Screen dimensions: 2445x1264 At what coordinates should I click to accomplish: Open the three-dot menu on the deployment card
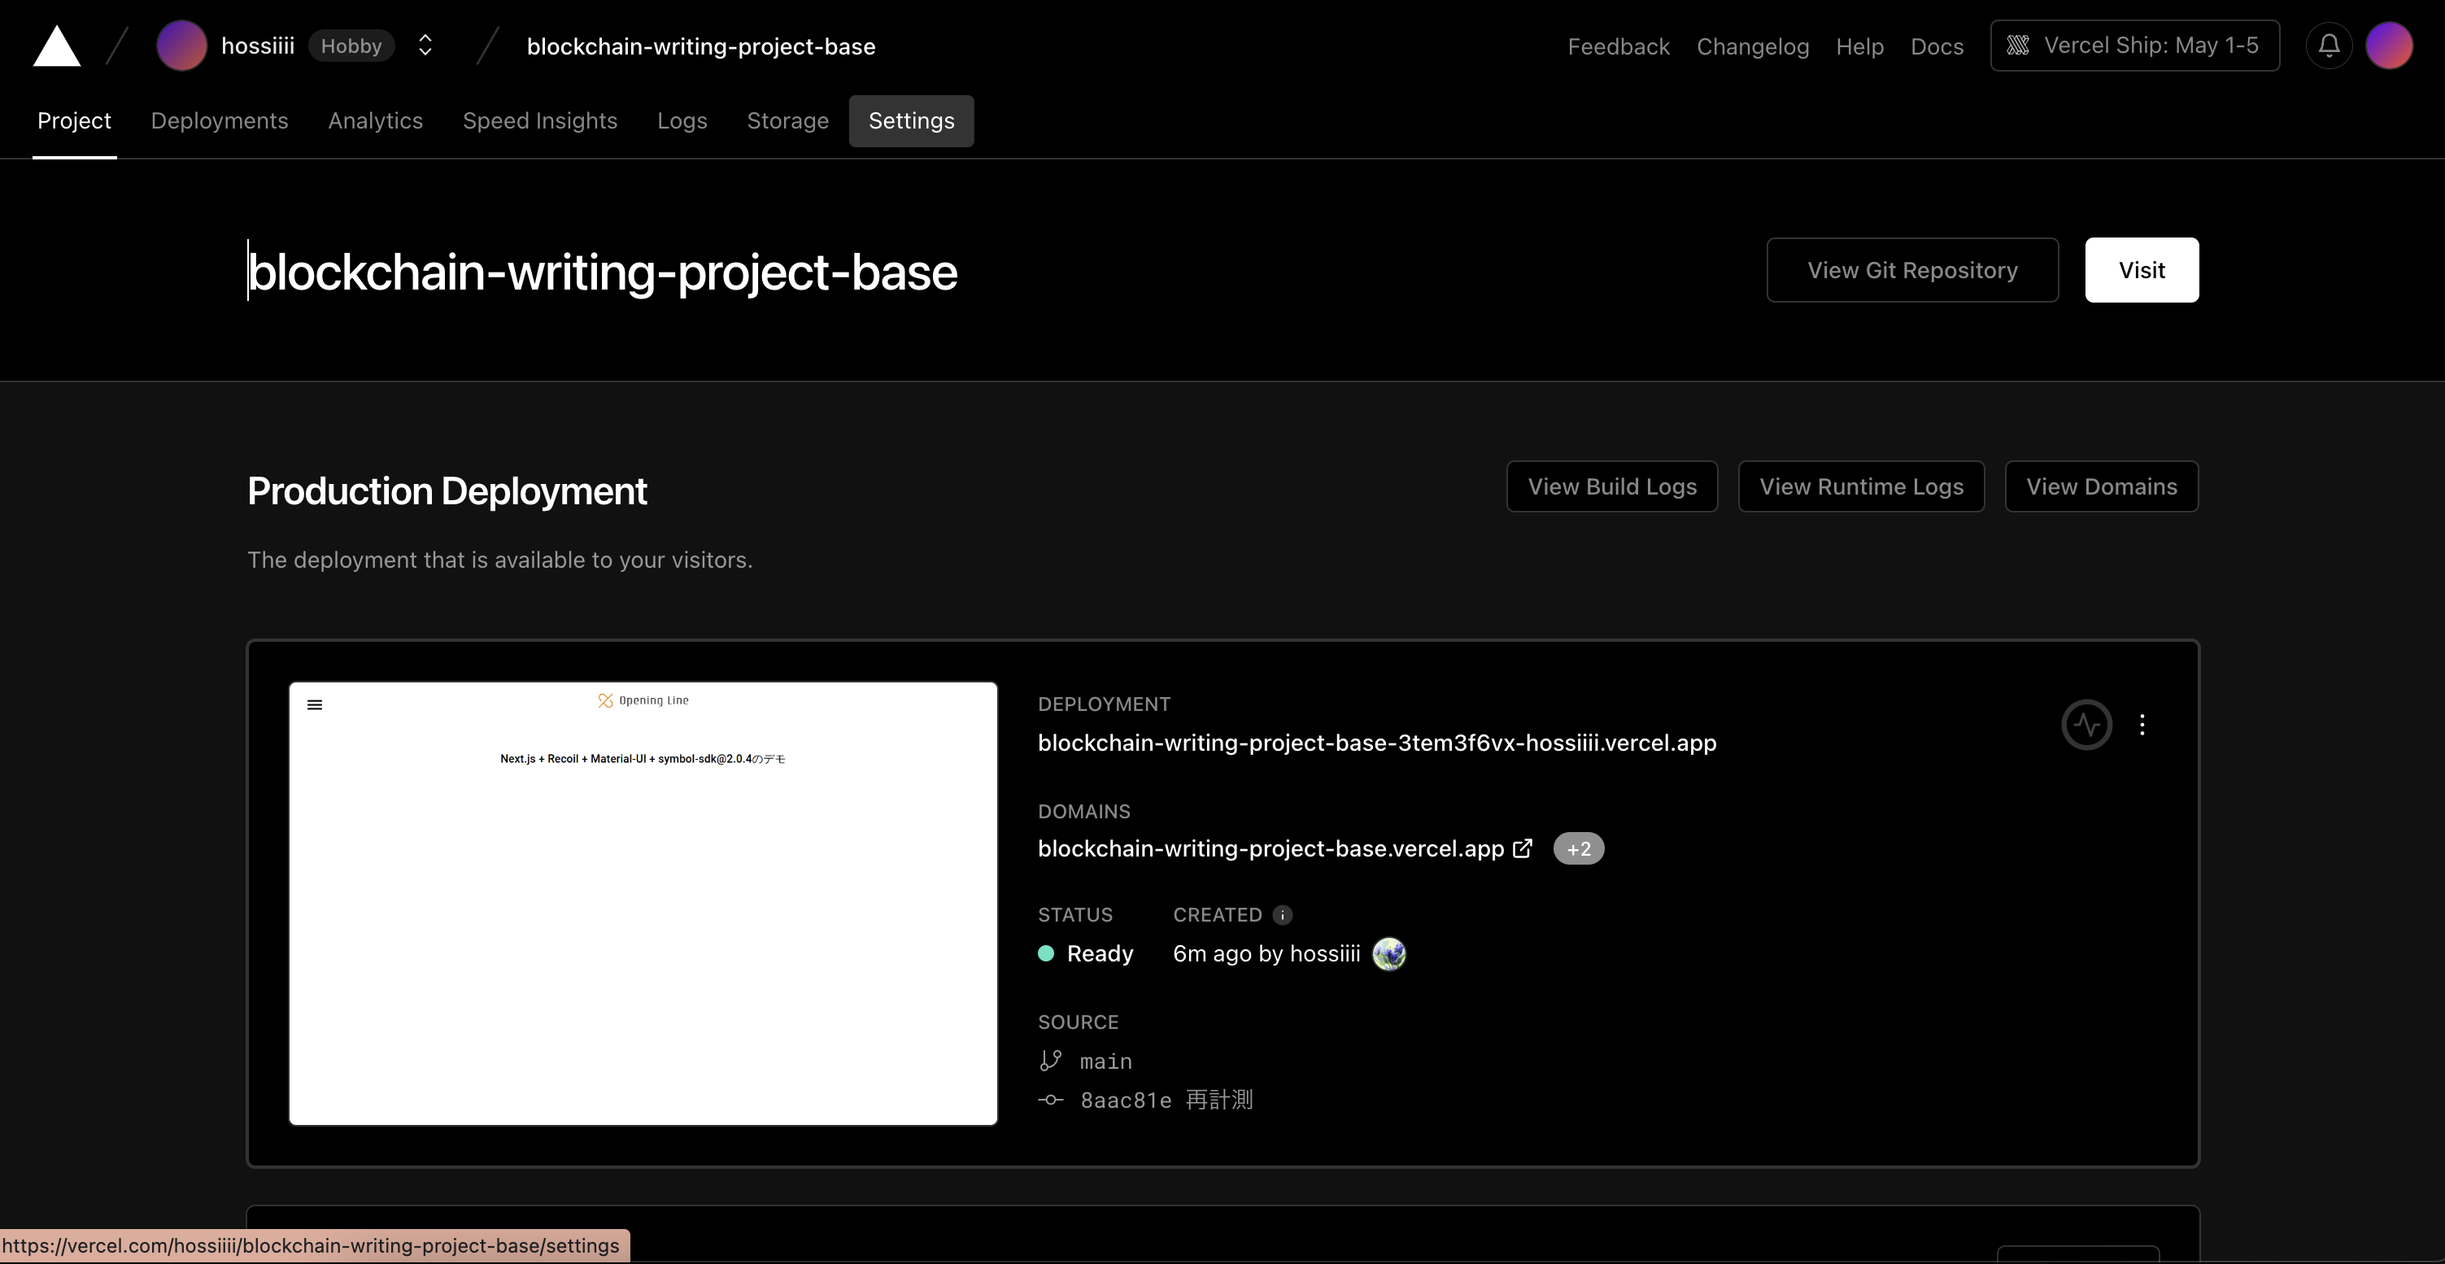2143,724
